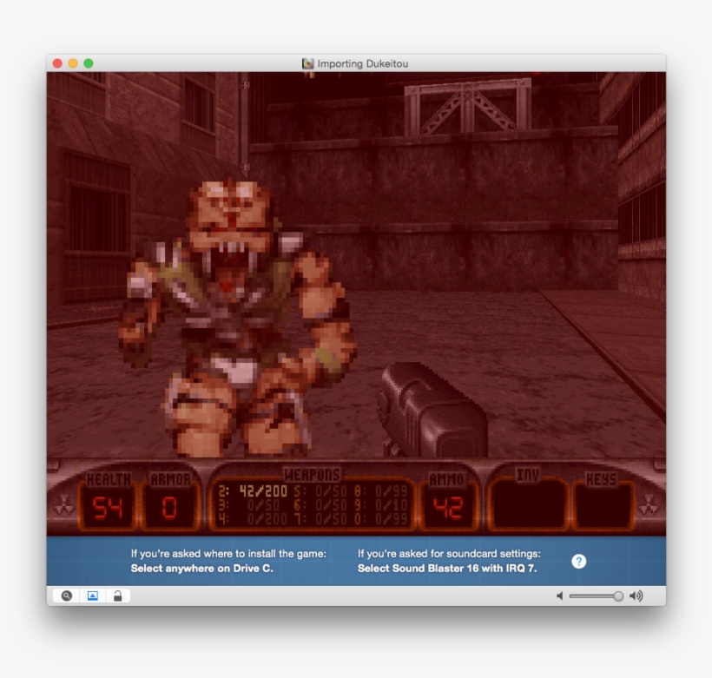
Task: Click the game icon in the window title bar
Action: pyautogui.click(x=308, y=63)
